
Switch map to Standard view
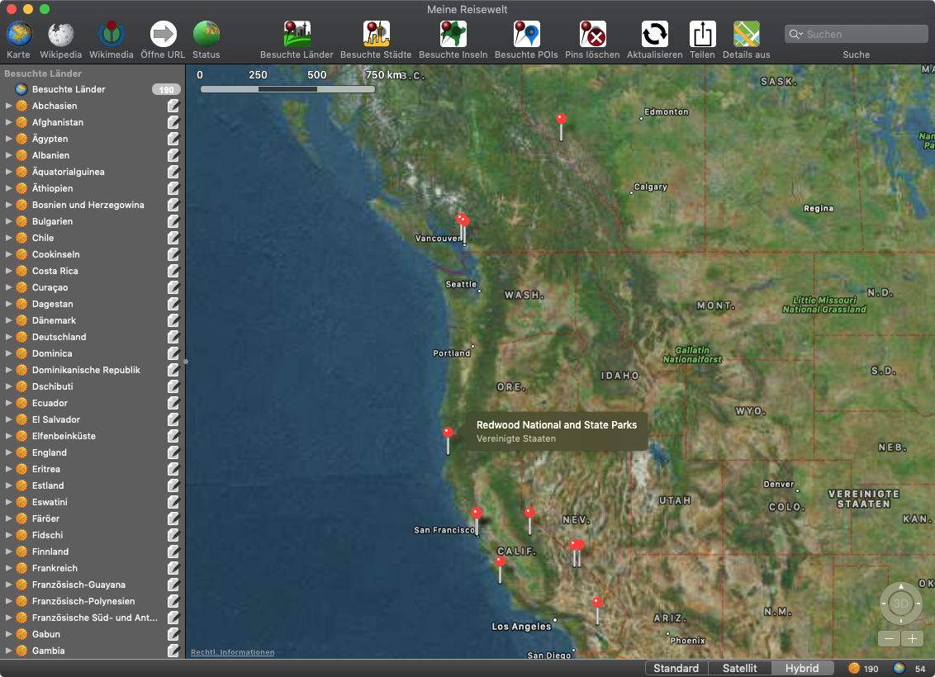coord(676,668)
